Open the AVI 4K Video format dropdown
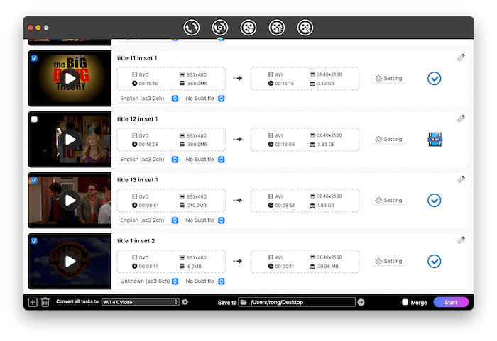497x341 pixels. (141, 302)
